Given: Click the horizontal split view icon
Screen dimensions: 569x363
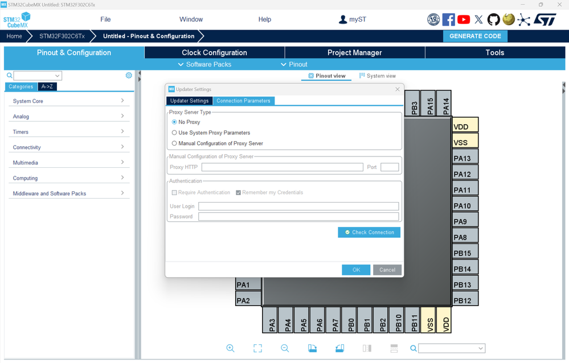Looking at the screenshot, I should [x=394, y=348].
